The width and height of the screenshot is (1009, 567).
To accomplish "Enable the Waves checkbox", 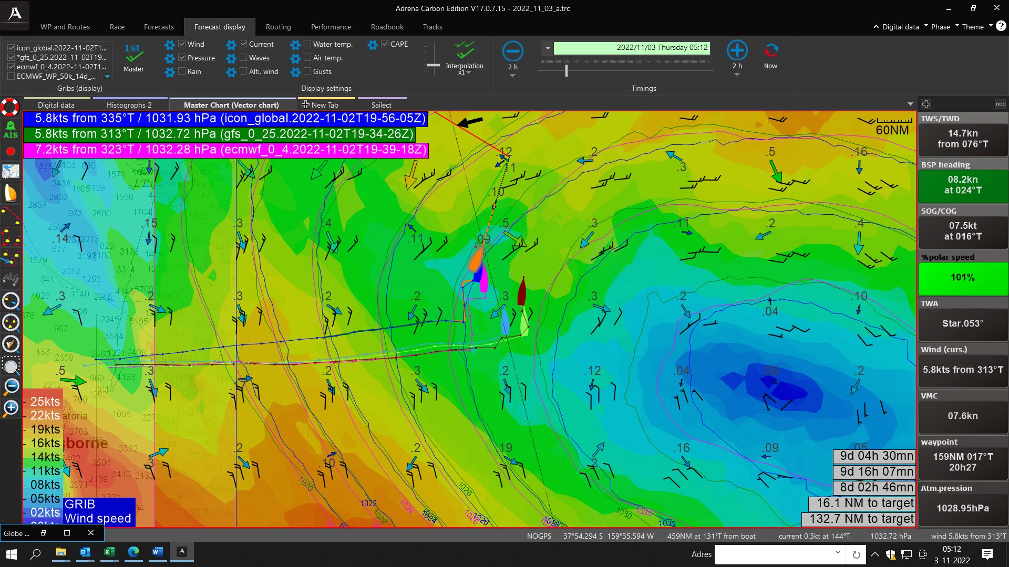I will [x=243, y=58].
